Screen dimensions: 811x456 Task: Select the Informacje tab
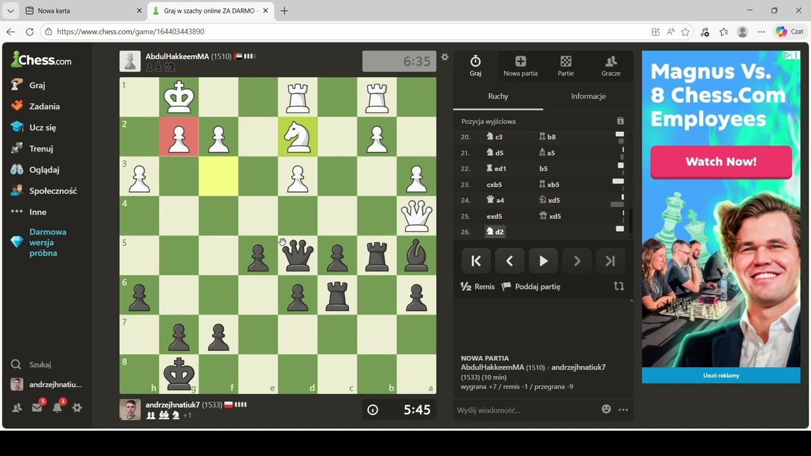[588, 96]
